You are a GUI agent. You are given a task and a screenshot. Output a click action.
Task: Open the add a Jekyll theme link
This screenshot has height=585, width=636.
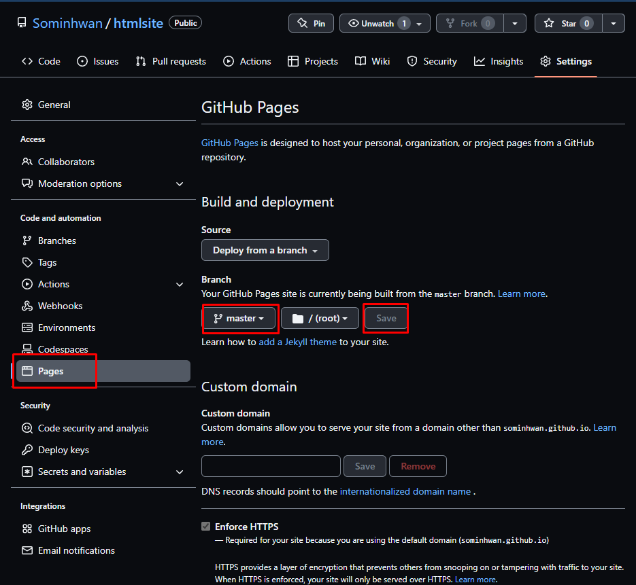[x=298, y=342]
